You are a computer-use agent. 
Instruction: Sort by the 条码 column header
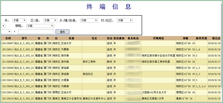[8, 38]
